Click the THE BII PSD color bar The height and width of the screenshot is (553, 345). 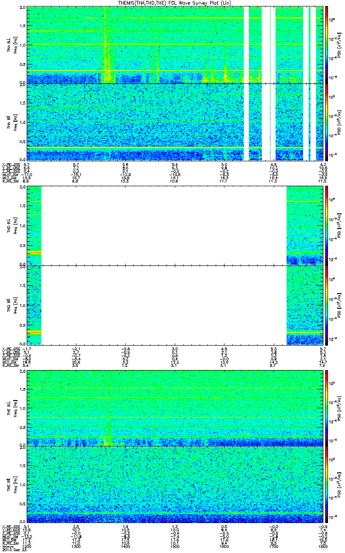(x=327, y=484)
